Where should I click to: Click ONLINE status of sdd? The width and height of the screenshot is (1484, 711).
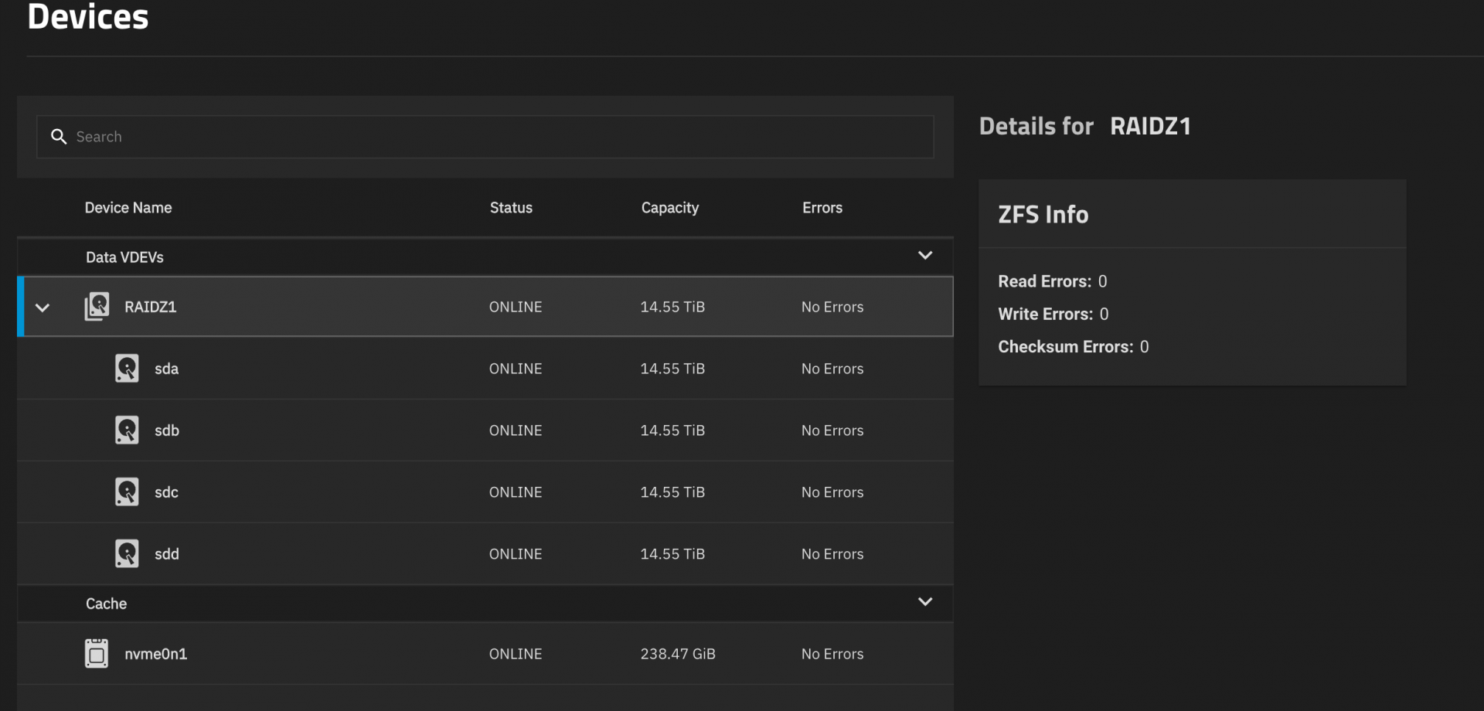(x=516, y=555)
